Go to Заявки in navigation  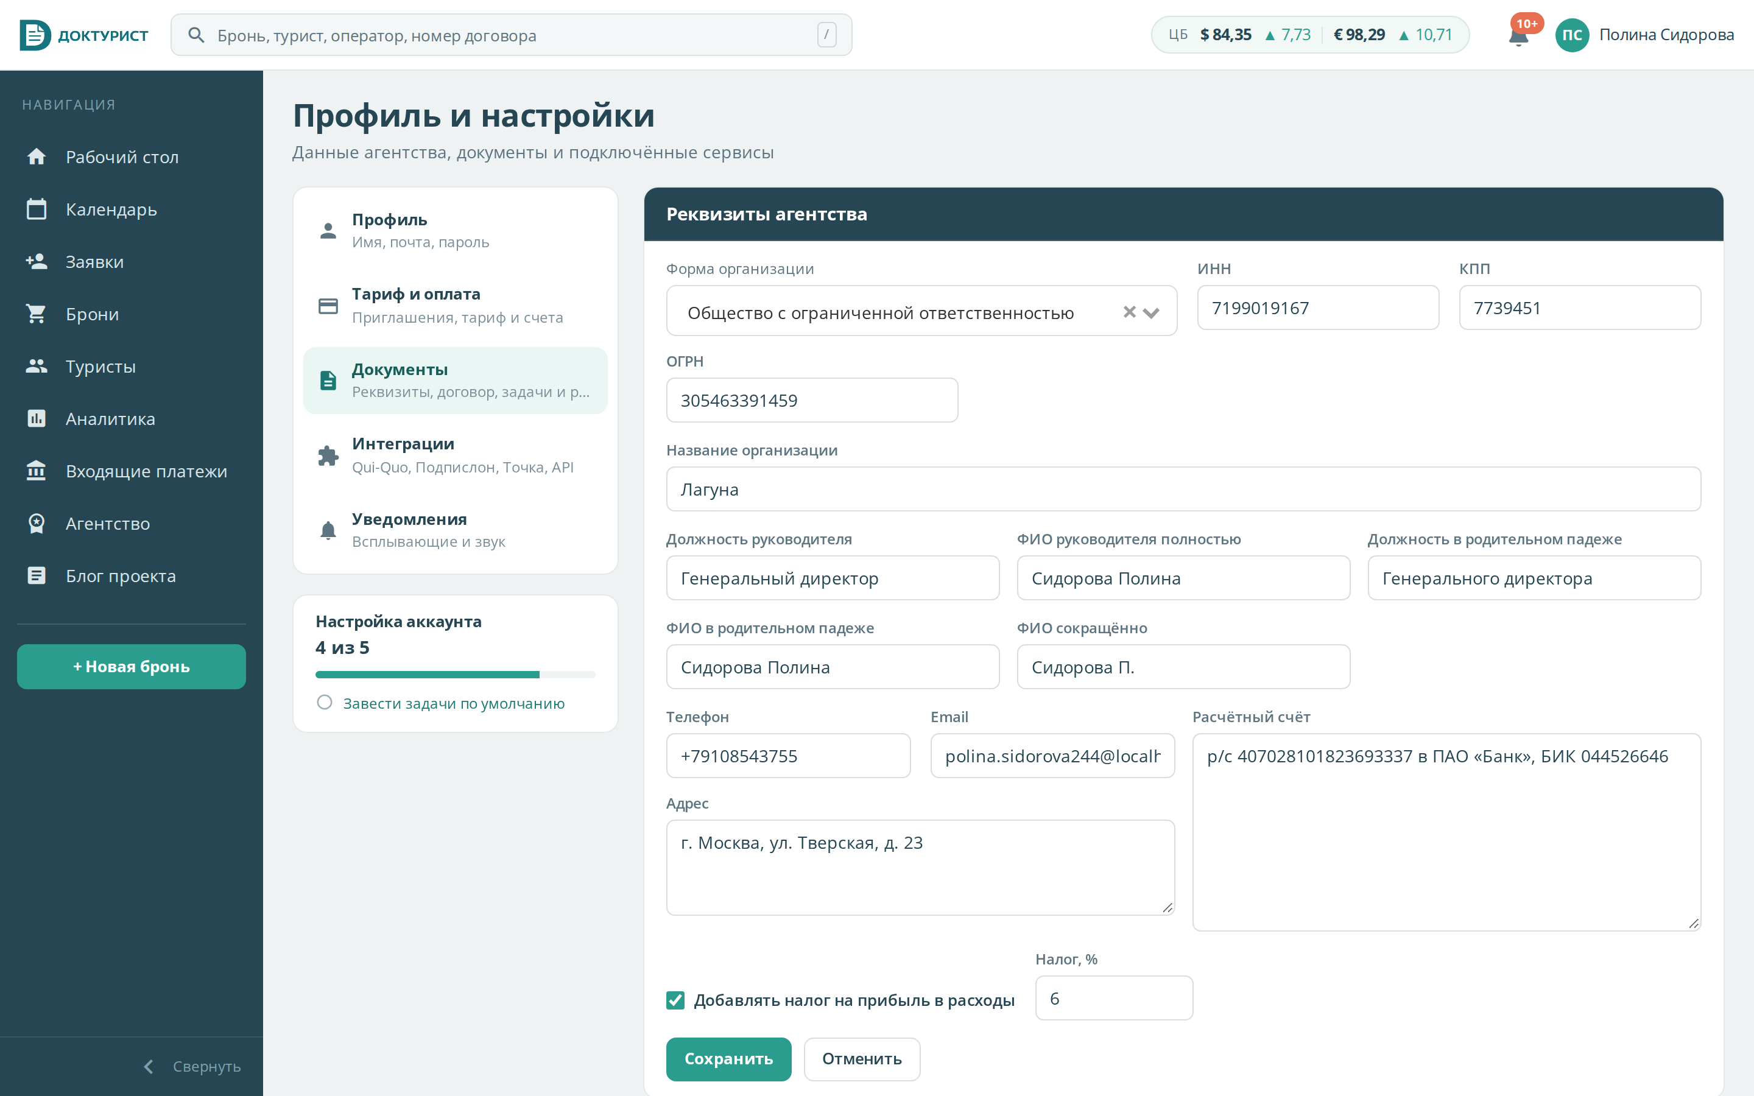pos(131,261)
